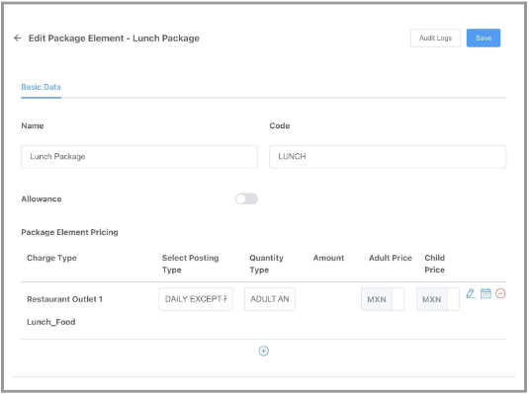Go back using the left arrow icon
This screenshot has height=394, width=529.
(18, 39)
